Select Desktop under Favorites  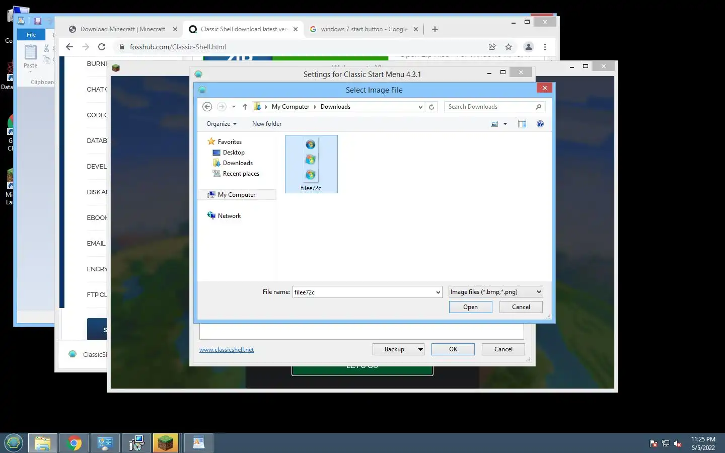(234, 153)
